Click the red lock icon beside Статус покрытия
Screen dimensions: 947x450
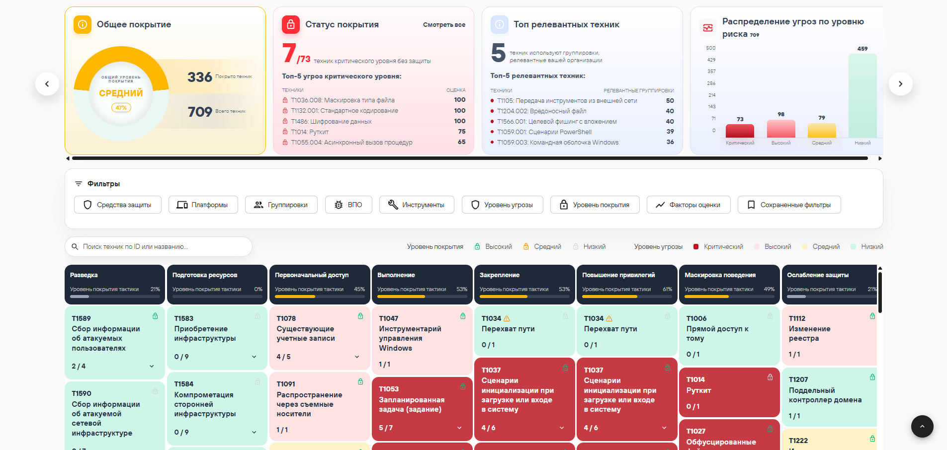click(x=291, y=24)
